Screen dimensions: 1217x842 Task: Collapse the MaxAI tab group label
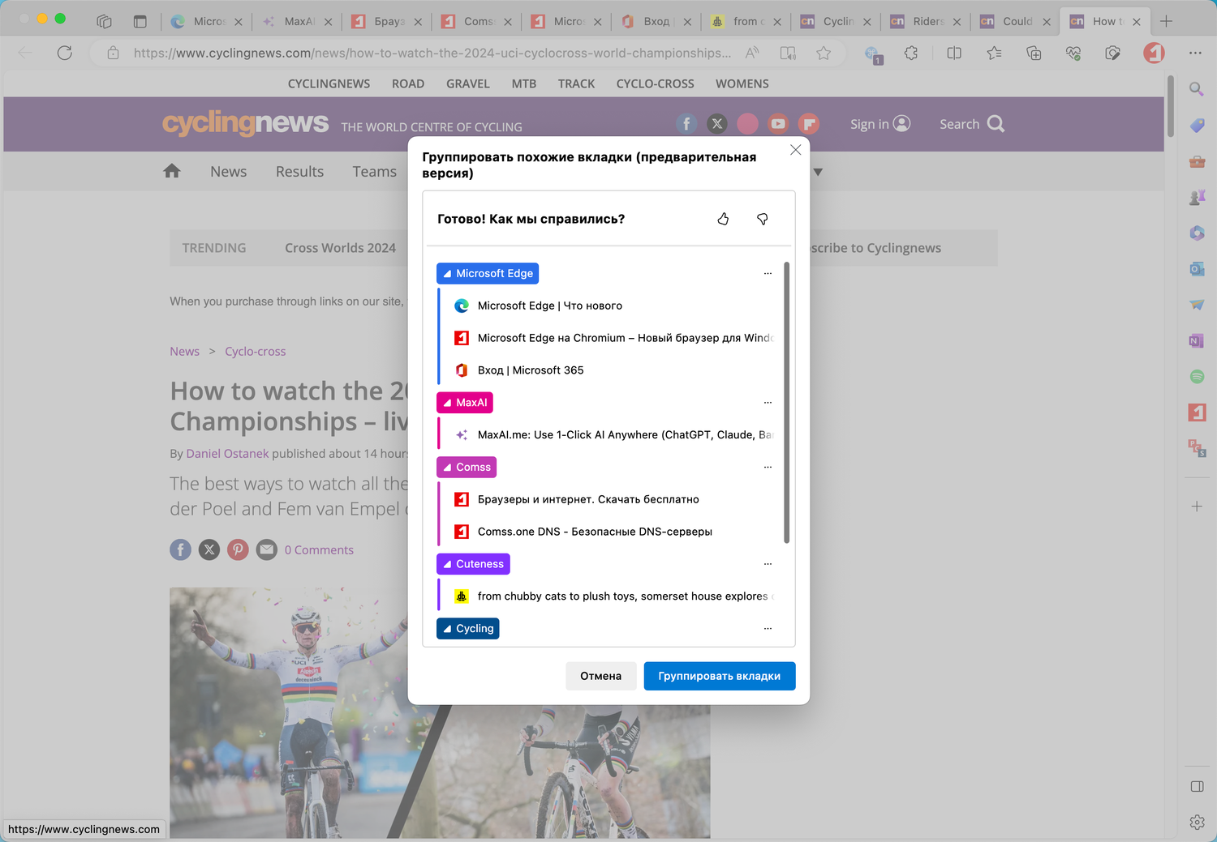pos(465,403)
